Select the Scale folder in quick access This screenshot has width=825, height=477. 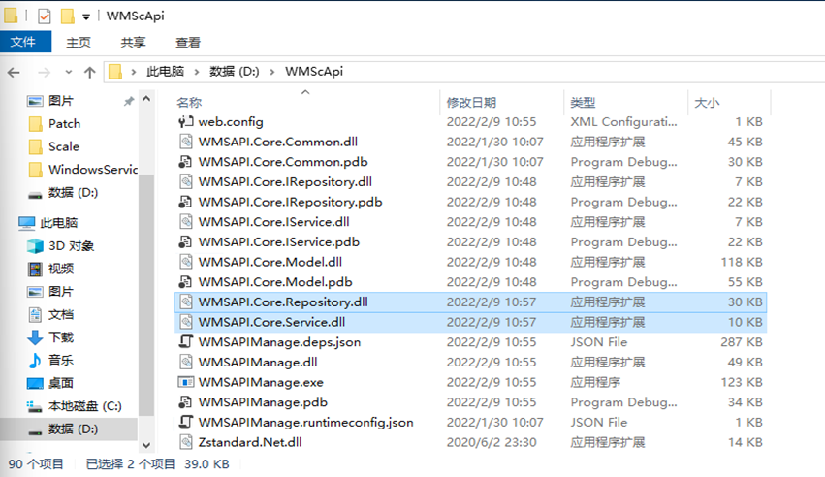64,146
